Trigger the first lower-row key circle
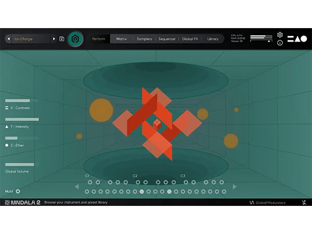 coord(87,191)
